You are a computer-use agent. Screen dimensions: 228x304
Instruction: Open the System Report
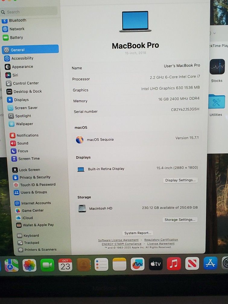click(x=138, y=233)
